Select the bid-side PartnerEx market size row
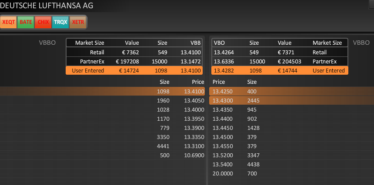Screen dimensions: 374x185 coord(135,61)
